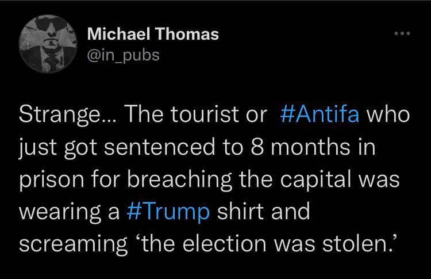Viewport: 431px width, 279px height.
Task: Open the #Antifa hashtag
Action: [x=322, y=114]
